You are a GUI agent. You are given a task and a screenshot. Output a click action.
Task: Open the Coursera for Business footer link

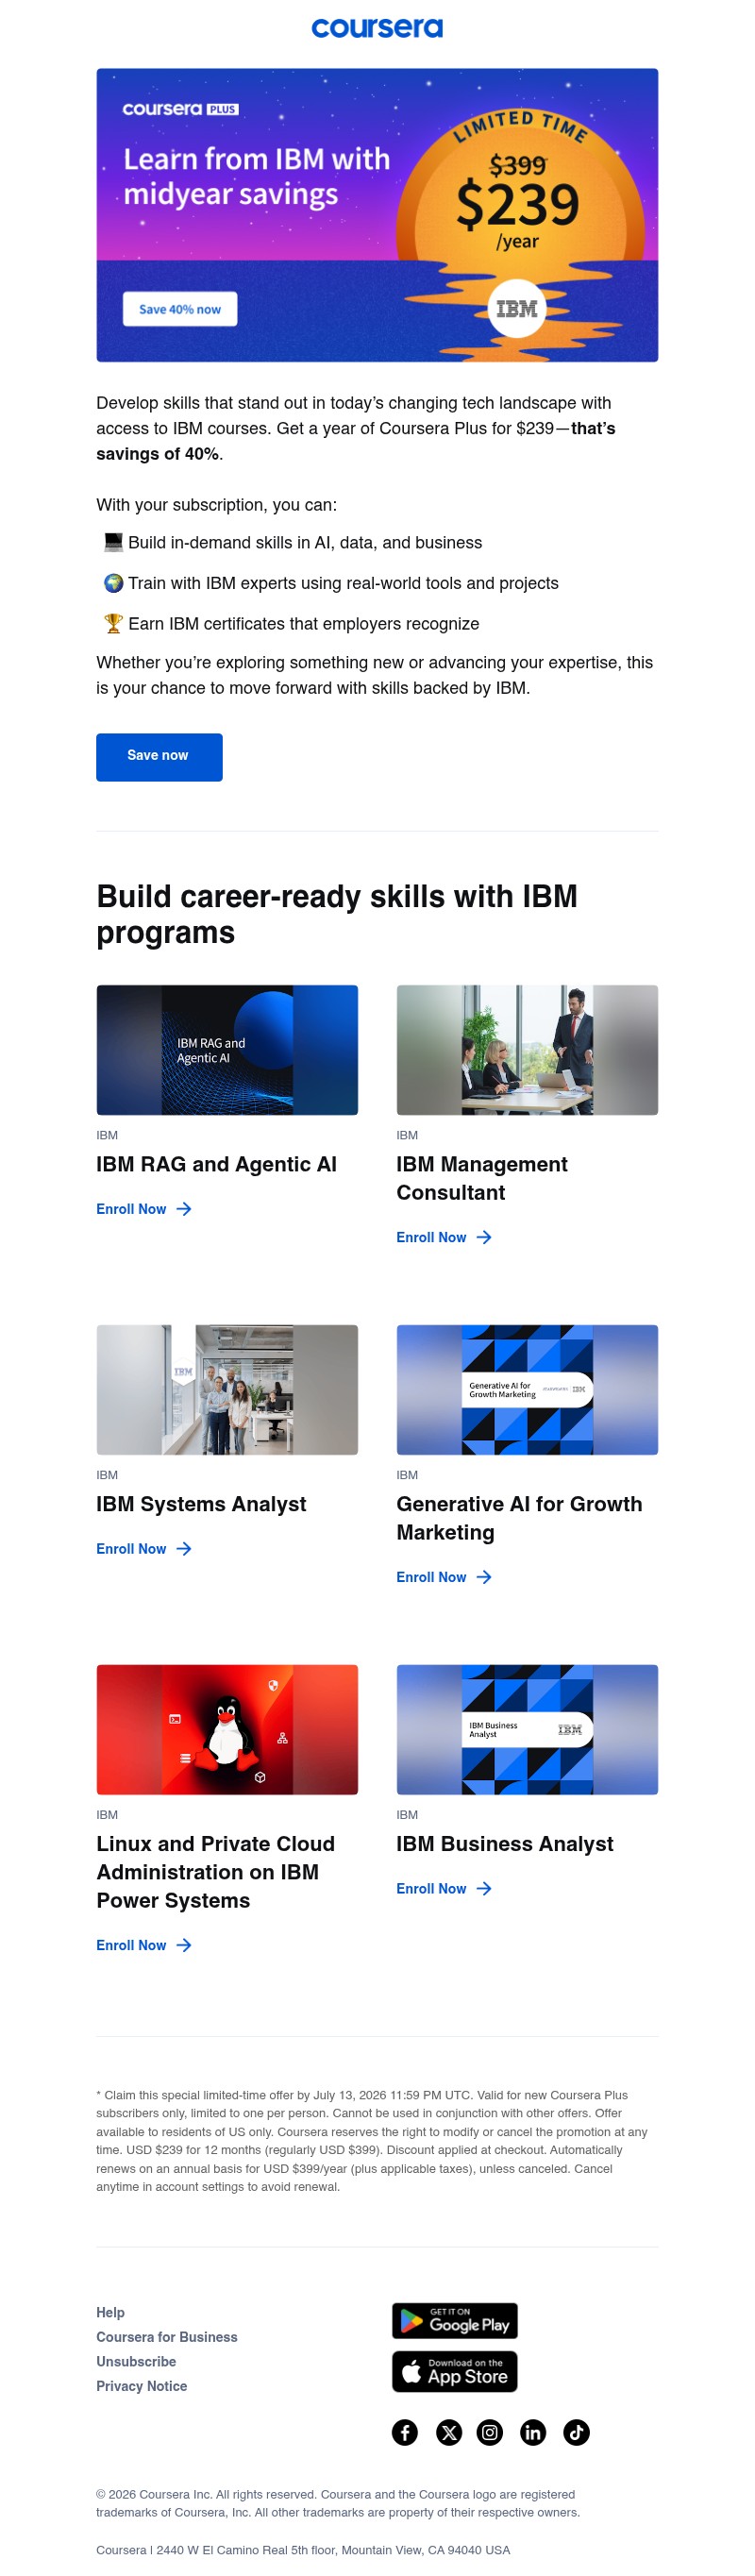click(167, 2337)
